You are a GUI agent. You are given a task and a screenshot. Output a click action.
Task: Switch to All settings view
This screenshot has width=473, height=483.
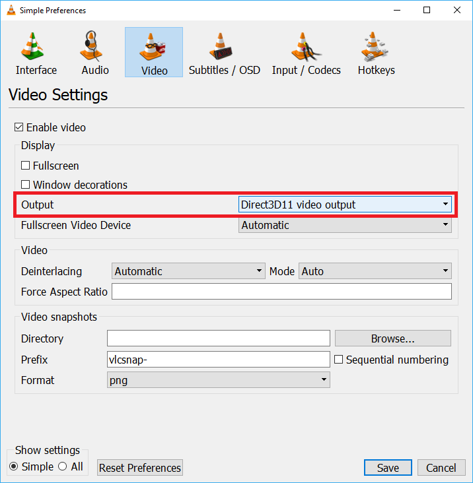[63, 467]
